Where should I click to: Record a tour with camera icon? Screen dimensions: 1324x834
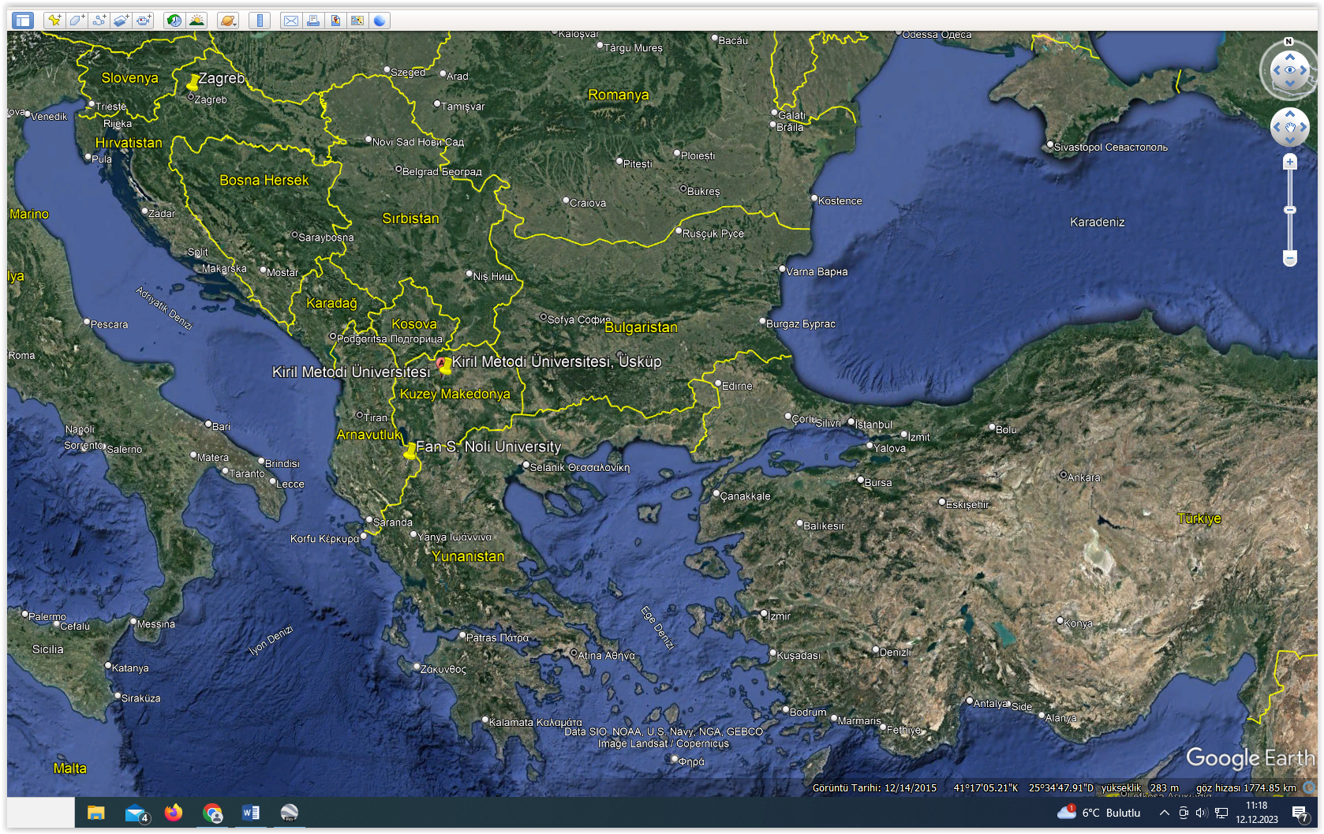[x=143, y=21]
